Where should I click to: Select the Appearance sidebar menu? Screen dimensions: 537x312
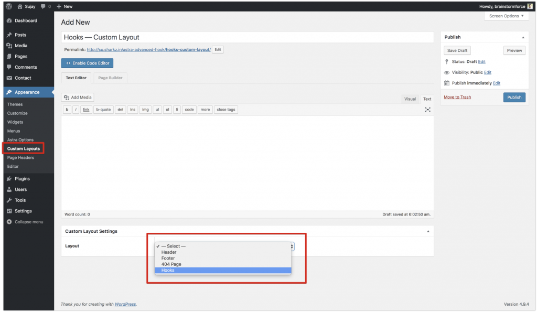(29, 92)
